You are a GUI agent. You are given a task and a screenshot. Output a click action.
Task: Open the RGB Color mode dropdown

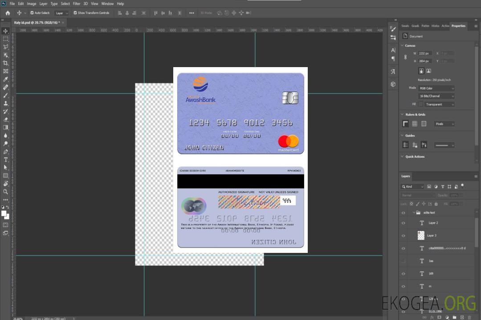coord(436,88)
